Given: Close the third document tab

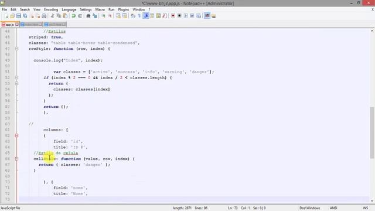Looking at the screenshot, I should pos(64,25).
